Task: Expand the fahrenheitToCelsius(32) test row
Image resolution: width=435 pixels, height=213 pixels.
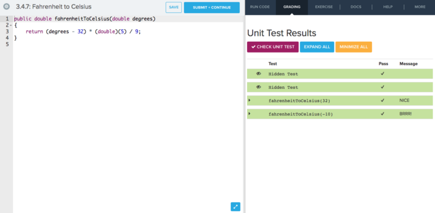Action: (x=250, y=100)
